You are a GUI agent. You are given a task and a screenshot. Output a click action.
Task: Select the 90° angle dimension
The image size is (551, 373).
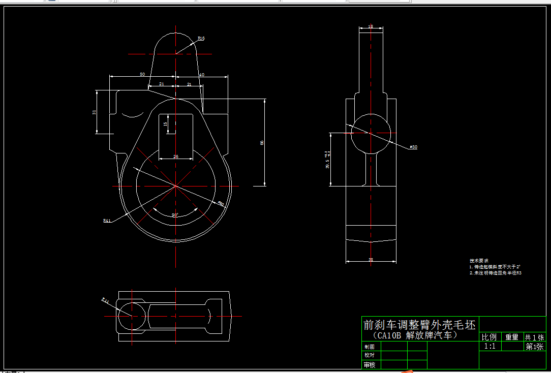coord(175,215)
